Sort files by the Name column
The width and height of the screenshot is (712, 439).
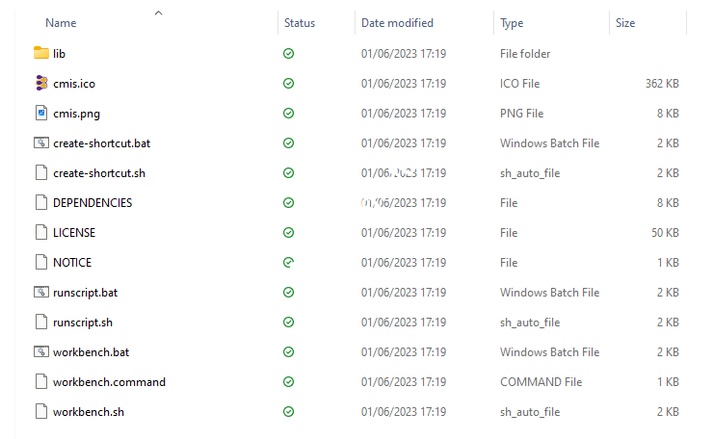61,22
